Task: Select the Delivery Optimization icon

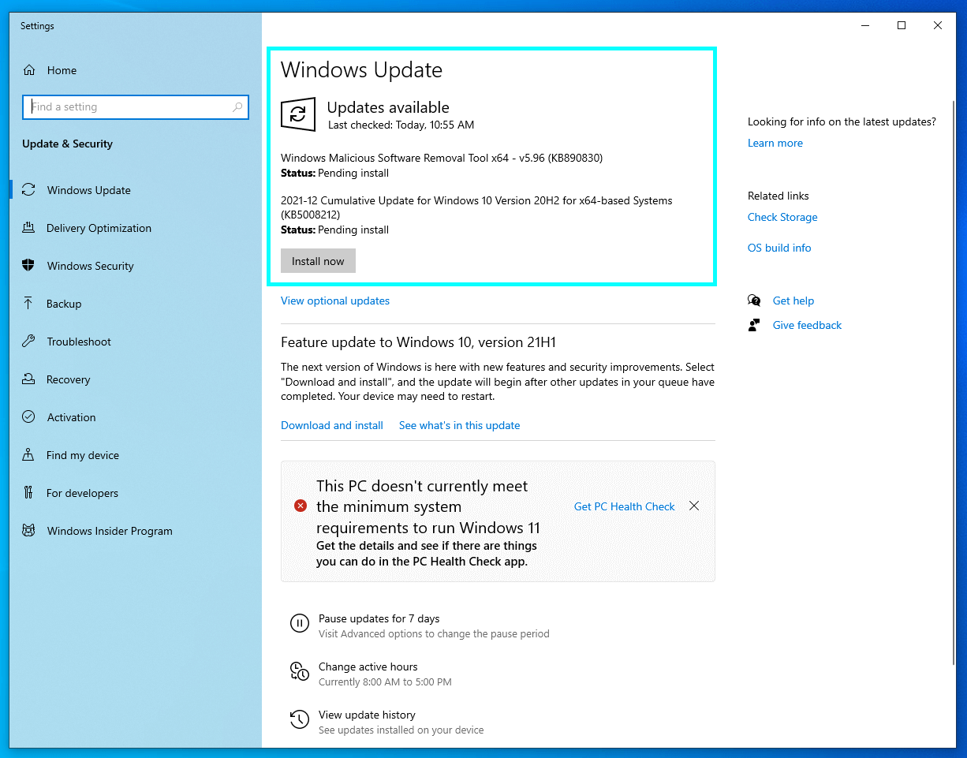Action: (30, 228)
